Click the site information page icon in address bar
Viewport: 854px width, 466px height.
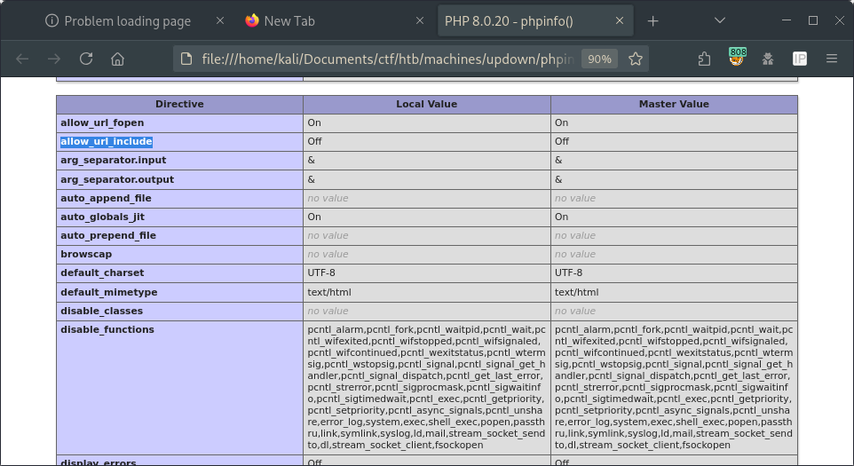[x=186, y=59]
